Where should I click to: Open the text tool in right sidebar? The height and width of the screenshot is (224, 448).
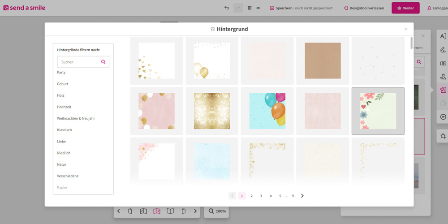[443, 36]
